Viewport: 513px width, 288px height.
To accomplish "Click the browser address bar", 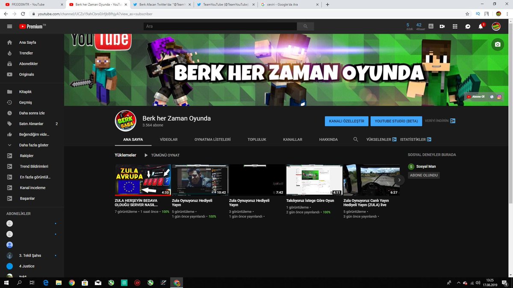I will pos(248,14).
